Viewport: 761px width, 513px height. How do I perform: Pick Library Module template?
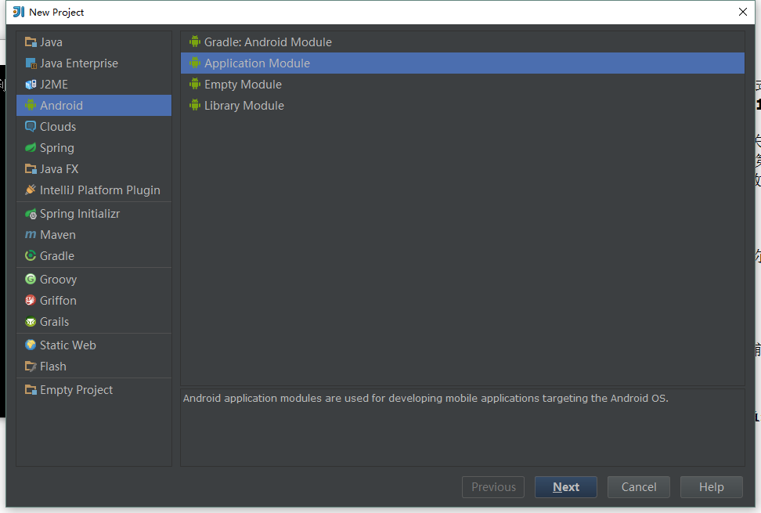pyautogui.click(x=463, y=105)
